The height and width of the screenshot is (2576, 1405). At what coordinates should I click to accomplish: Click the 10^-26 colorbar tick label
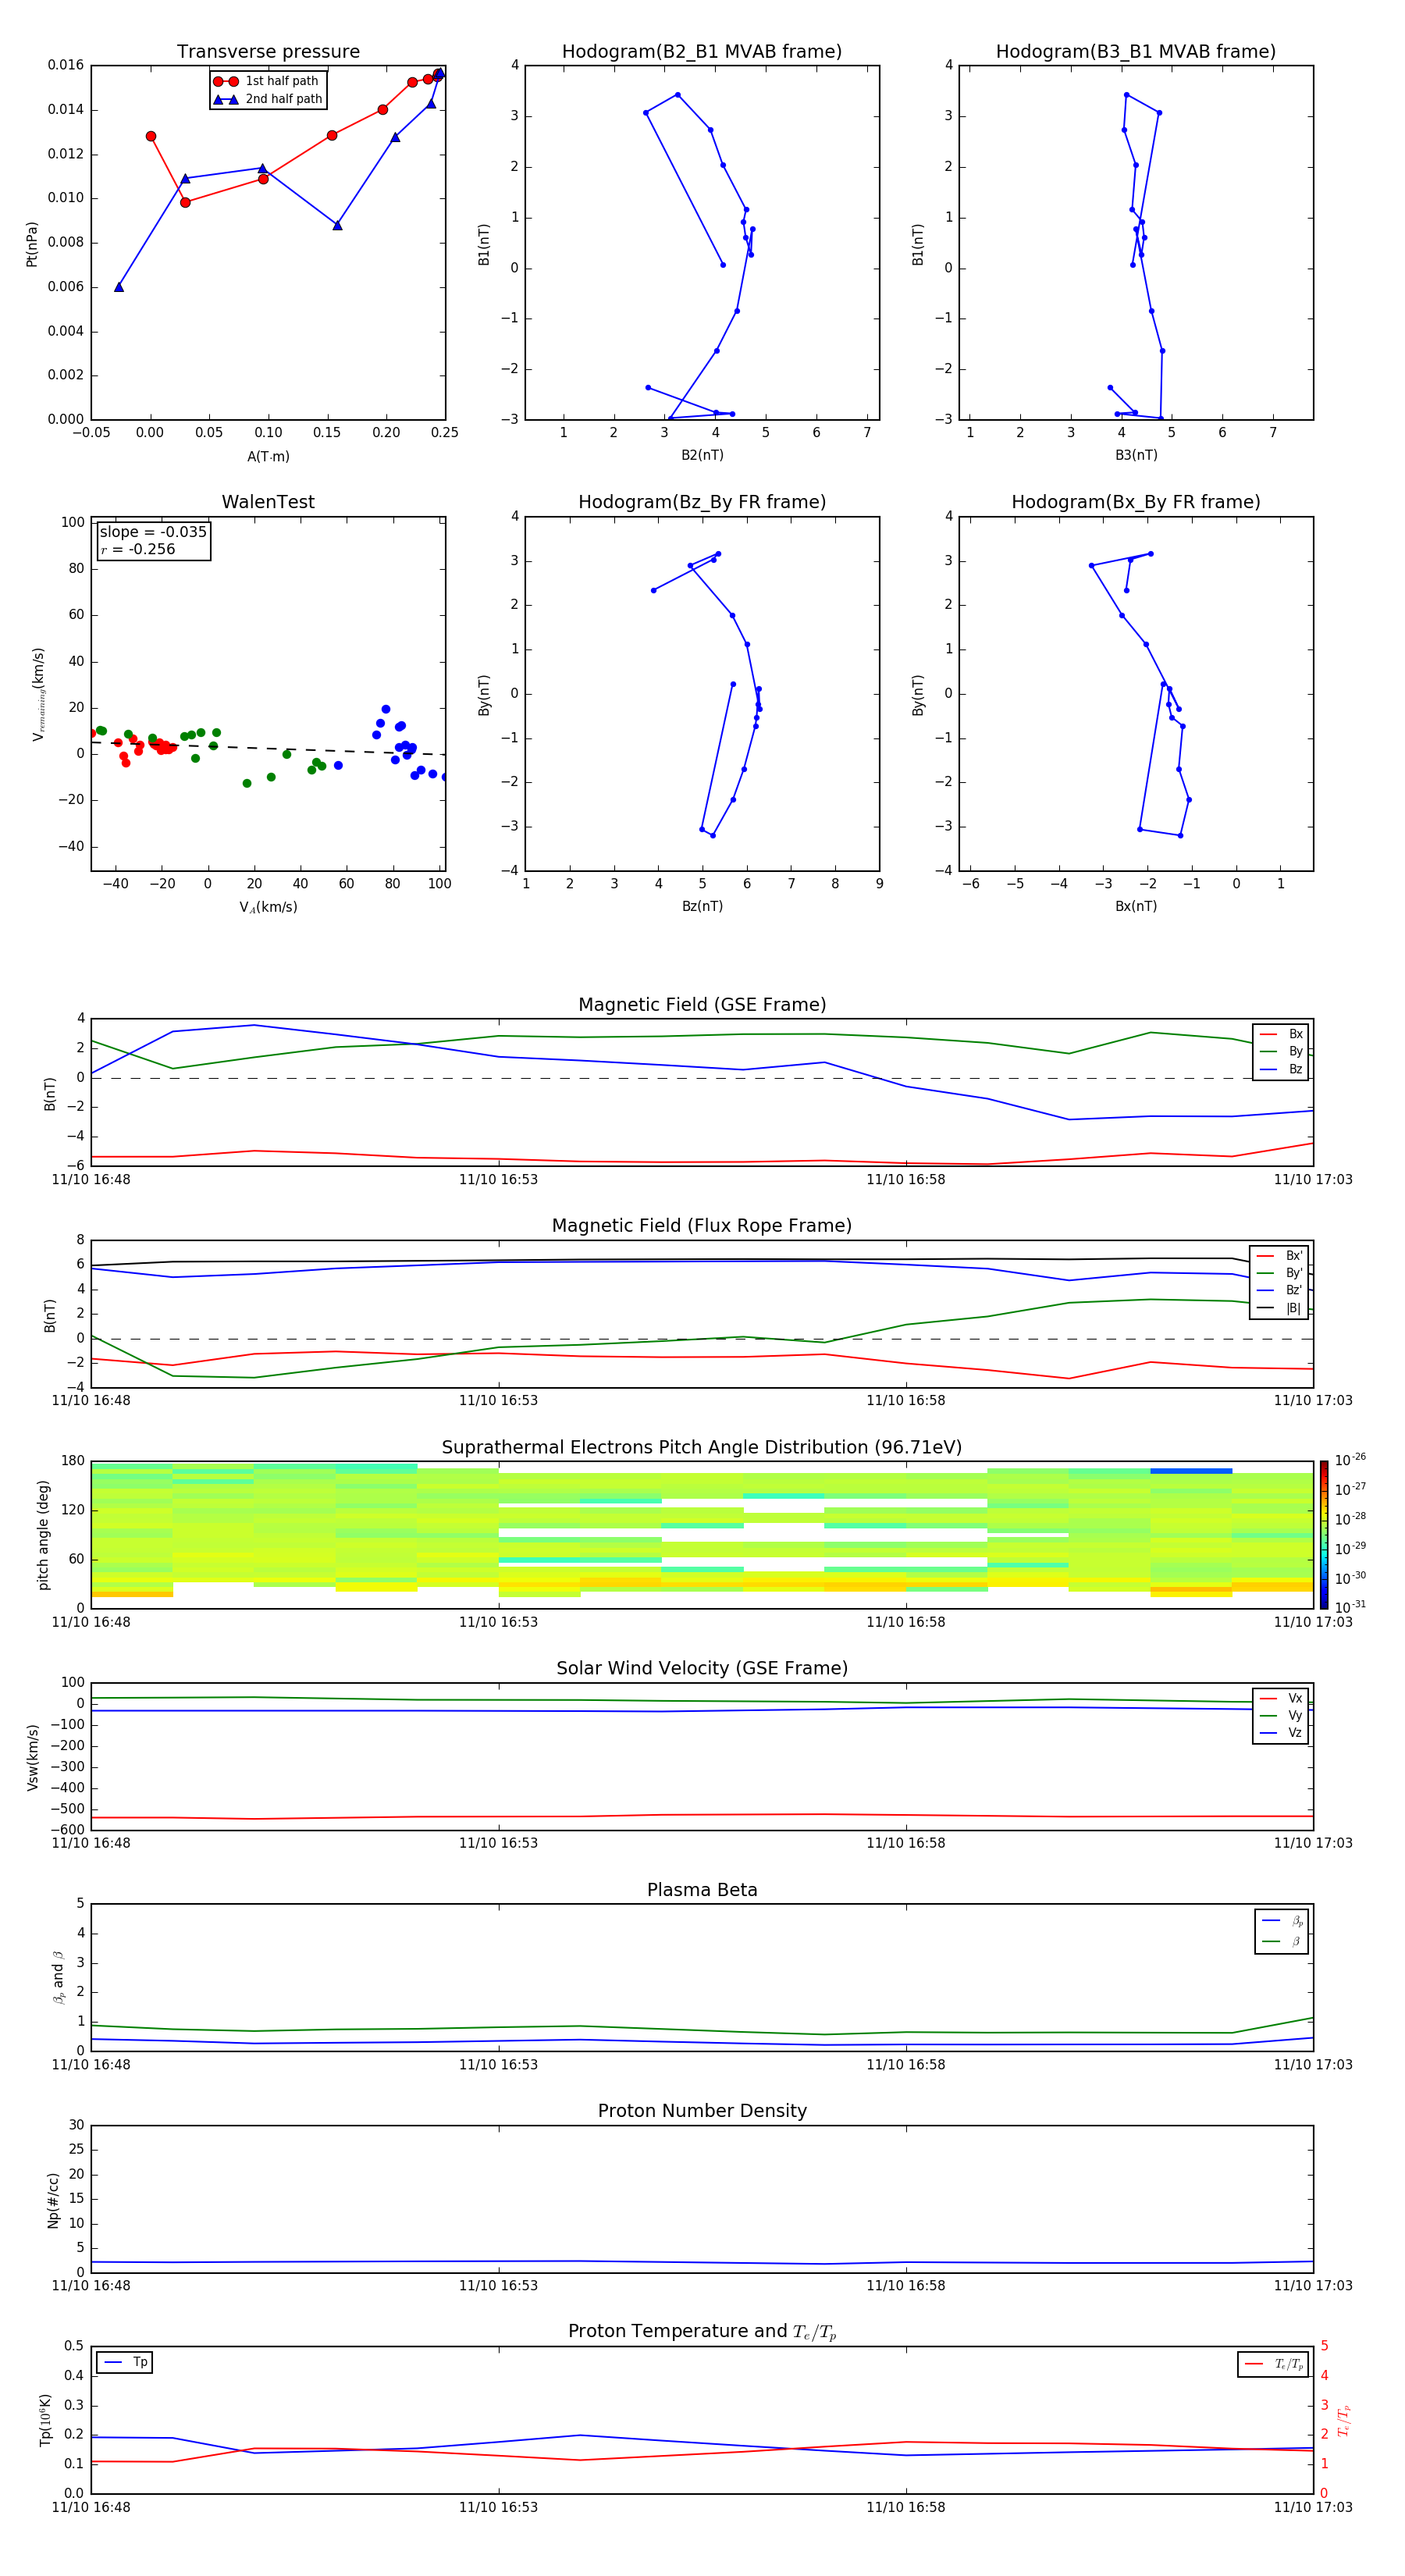coord(1350,1460)
